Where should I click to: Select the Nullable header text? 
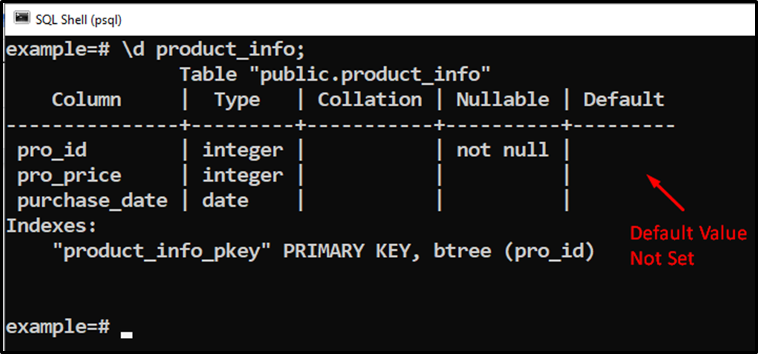[503, 100]
